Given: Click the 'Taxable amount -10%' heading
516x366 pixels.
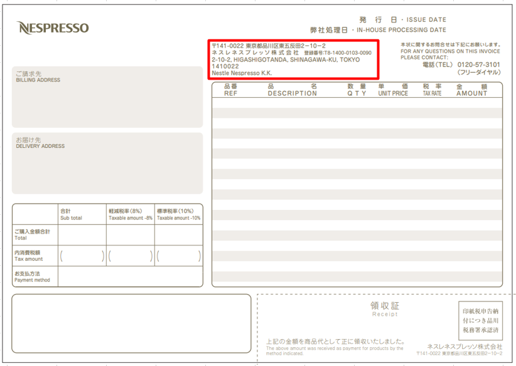Looking at the screenshot, I should (x=179, y=218).
